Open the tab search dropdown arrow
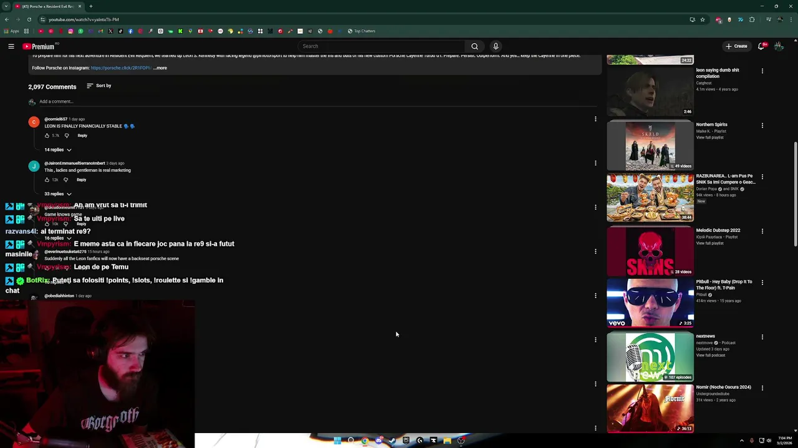Screen dimensions: 798x448 [x=6, y=6]
